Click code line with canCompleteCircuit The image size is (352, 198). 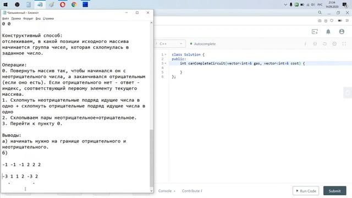click(x=242, y=63)
